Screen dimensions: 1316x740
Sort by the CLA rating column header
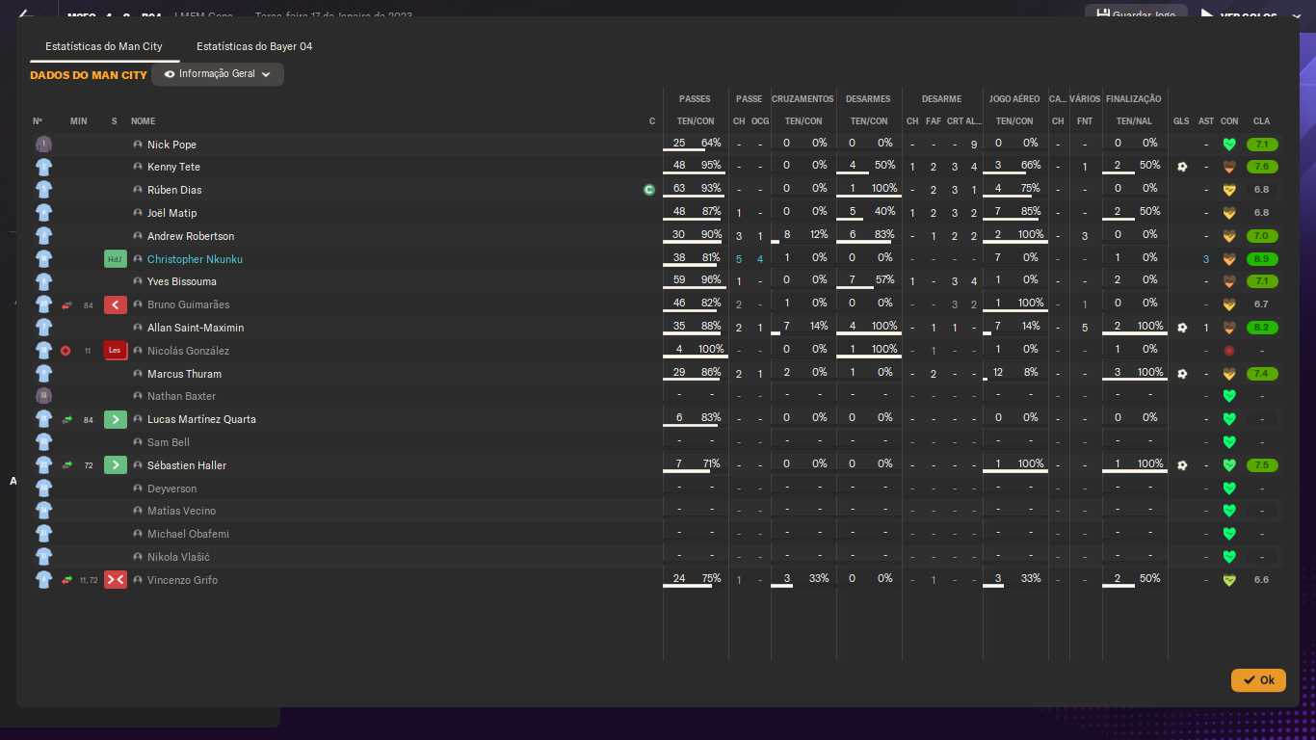pos(1261,121)
